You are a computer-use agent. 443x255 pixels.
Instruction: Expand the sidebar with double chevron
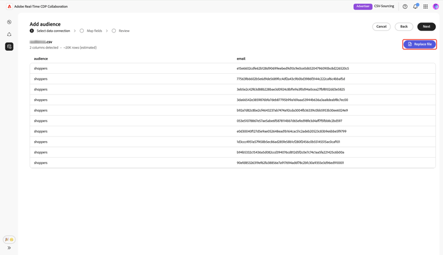(9, 248)
